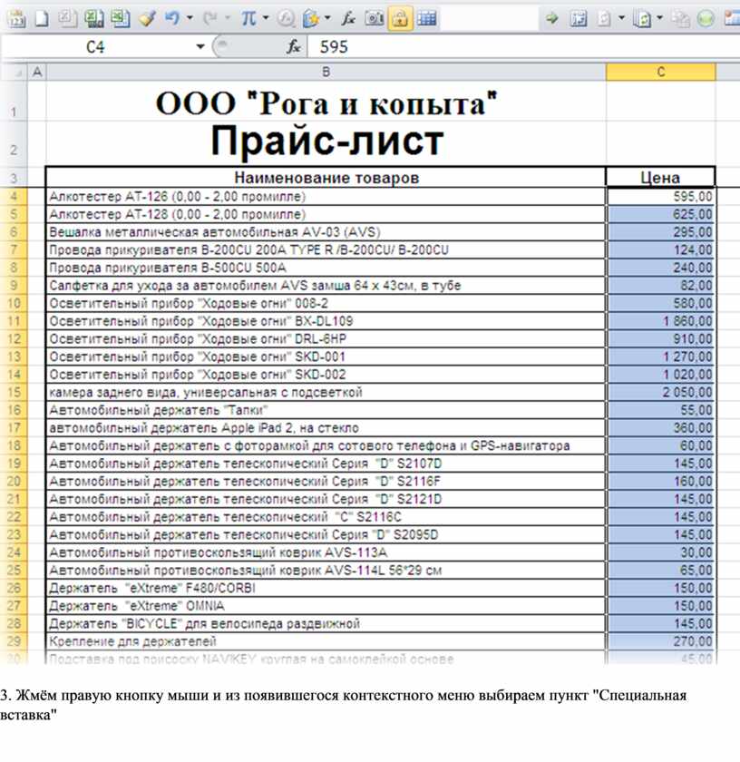Click the Цена header cell
The width and height of the screenshot is (740, 762).
coord(661,178)
